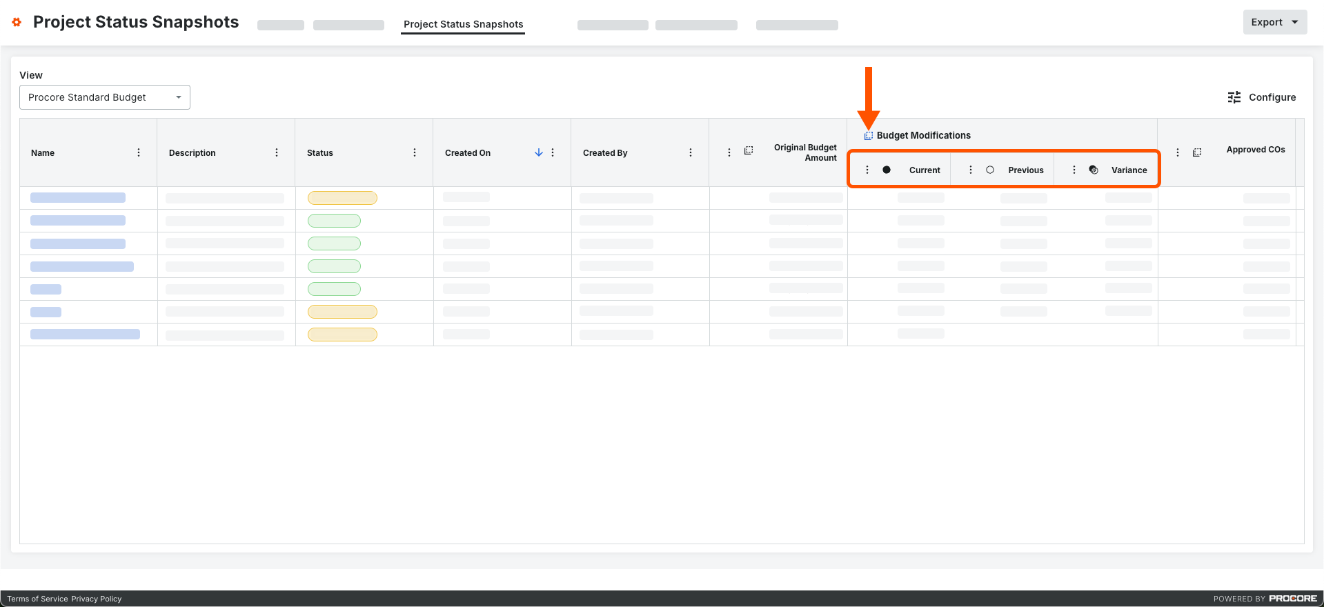
Task: Click the Description column header
Action: coord(192,153)
